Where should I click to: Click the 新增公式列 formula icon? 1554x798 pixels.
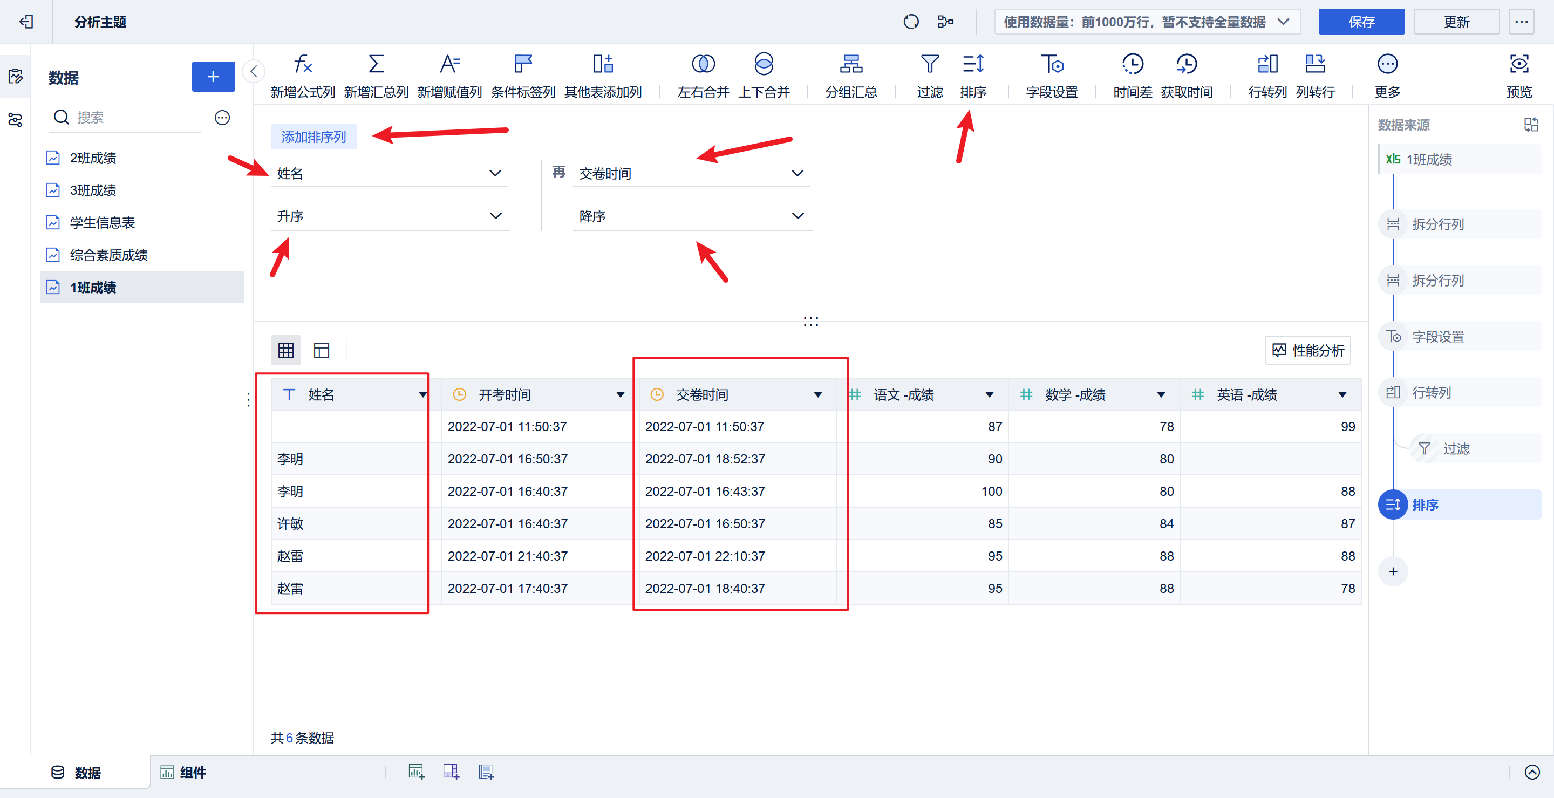click(302, 64)
